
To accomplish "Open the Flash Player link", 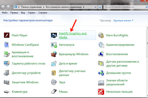I will click(x=20, y=35).
